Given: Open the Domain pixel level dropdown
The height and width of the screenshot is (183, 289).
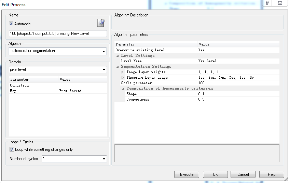Looking at the screenshot, I should pos(104,69).
